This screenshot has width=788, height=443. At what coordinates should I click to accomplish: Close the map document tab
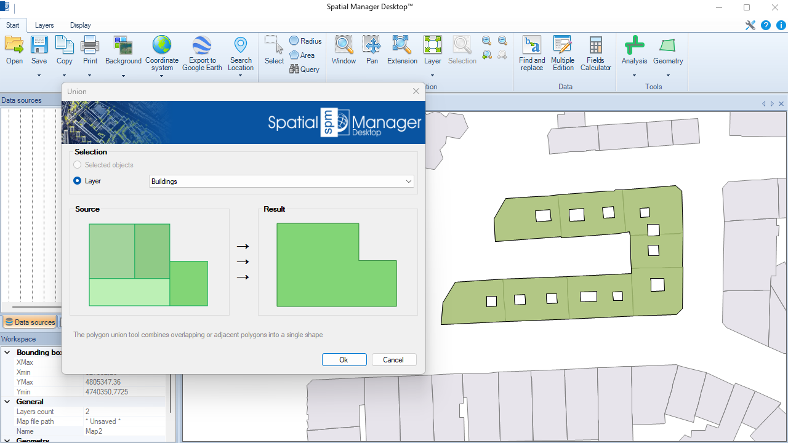(781, 104)
